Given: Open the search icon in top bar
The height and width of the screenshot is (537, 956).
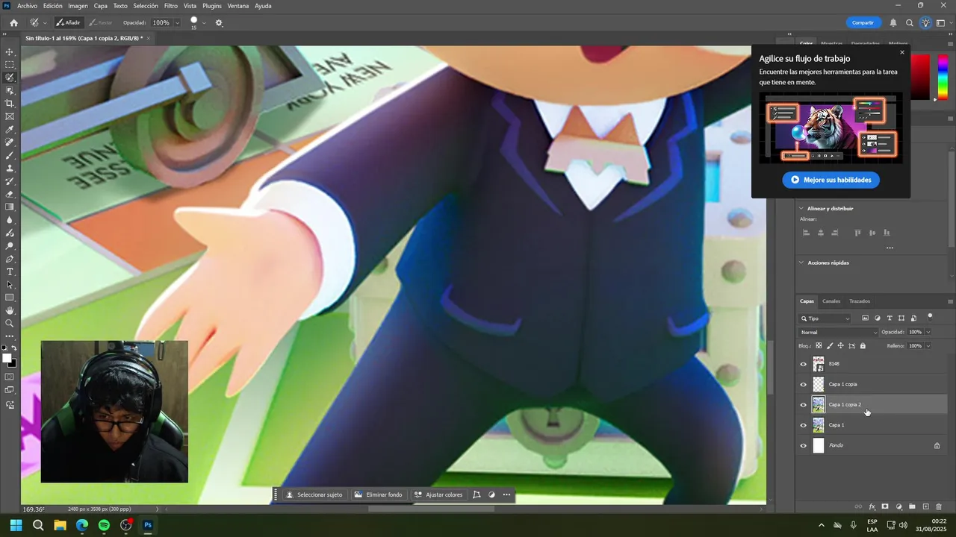Looking at the screenshot, I should [910, 23].
